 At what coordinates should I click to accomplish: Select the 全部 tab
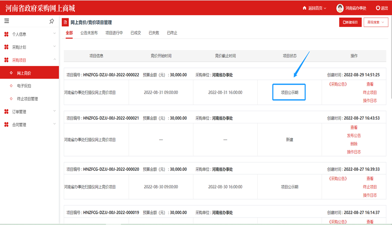pos(69,33)
